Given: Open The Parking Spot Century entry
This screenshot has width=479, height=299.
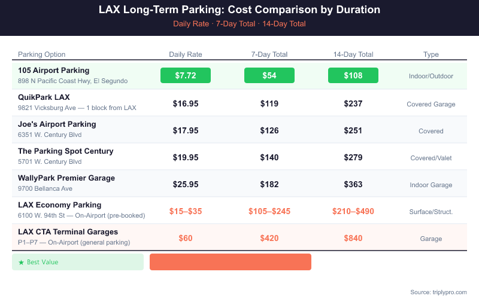Looking at the screenshot, I should 66,151.
